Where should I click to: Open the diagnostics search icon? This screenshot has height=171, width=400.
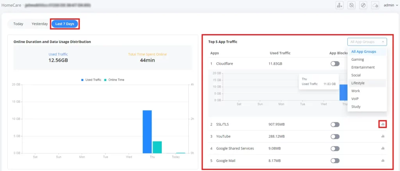point(352,5)
